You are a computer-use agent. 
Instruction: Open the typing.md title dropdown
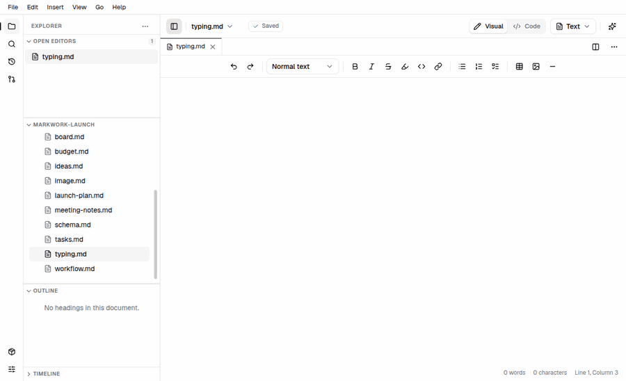pos(211,26)
